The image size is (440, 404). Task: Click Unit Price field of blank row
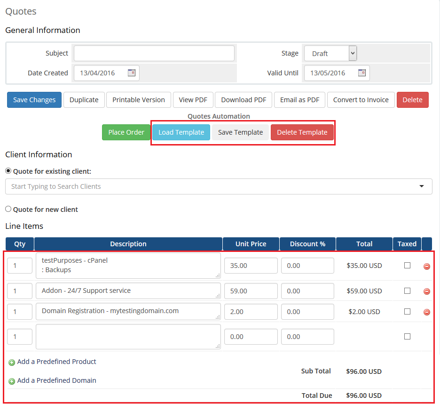[251, 337]
